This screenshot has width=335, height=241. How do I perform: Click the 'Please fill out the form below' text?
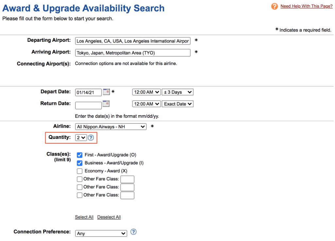click(x=58, y=19)
